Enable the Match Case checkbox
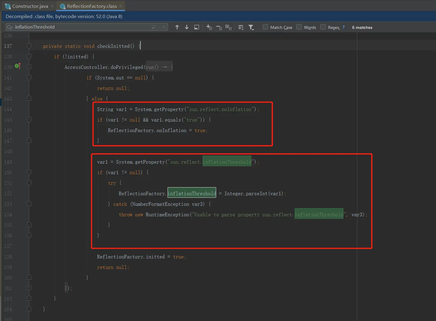The image size is (436, 321). click(x=265, y=27)
